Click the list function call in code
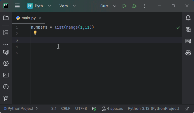The height and width of the screenshot is (113, 194). [x=59, y=27]
